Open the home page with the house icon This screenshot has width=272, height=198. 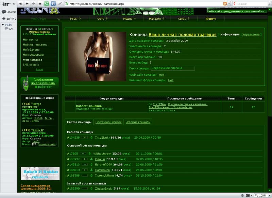(53, 4)
